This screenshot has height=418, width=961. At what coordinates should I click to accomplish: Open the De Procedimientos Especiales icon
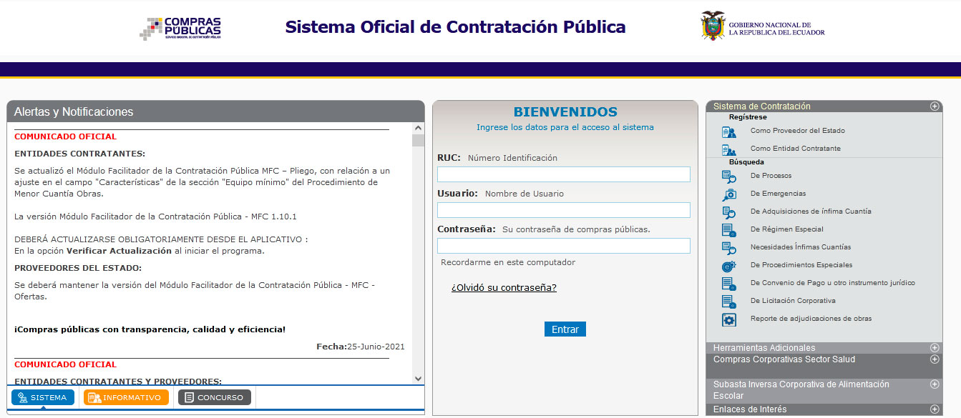[x=728, y=265]
